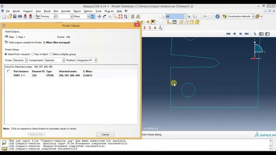Open the Mises invariant dropdown
The image size is (276, 155).
coord(82,16)
